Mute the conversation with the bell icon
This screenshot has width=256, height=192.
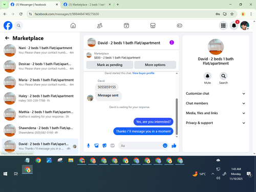coord(207,76)
